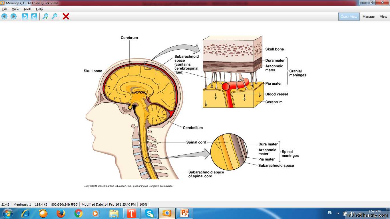Switch to View mode
390x219 pixels.
383,17
